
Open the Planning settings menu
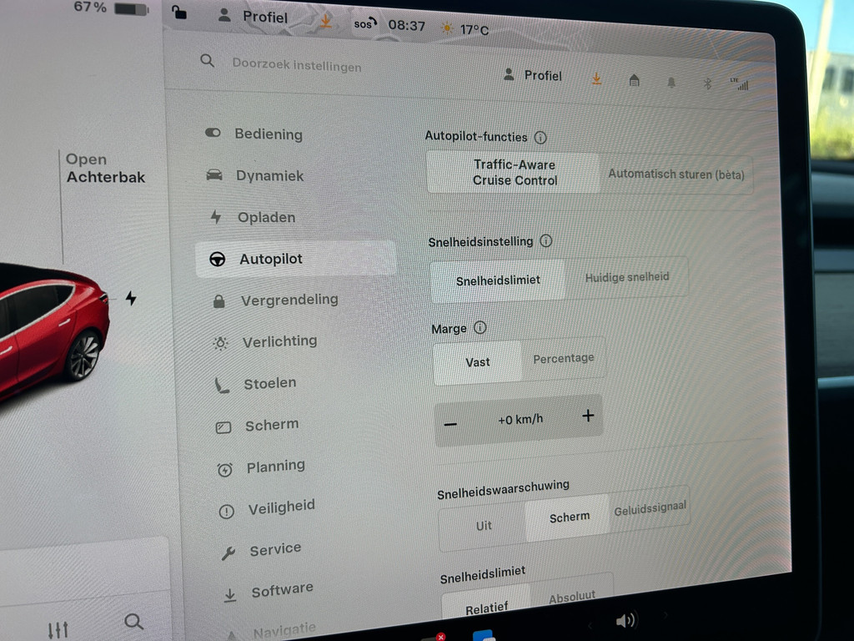pos(261,467)
